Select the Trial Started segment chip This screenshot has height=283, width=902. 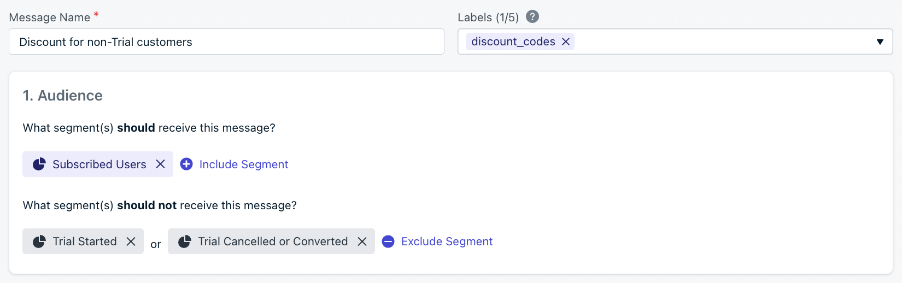[x=83, y=241]
